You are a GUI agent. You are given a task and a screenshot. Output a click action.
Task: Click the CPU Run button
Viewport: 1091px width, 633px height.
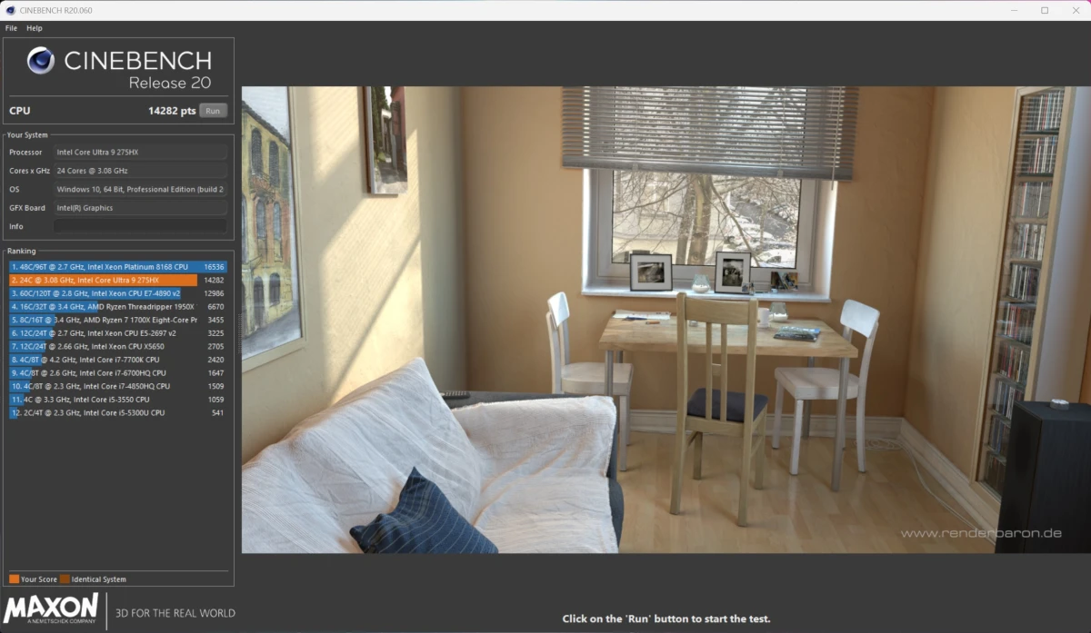click(x=213, y=111)
